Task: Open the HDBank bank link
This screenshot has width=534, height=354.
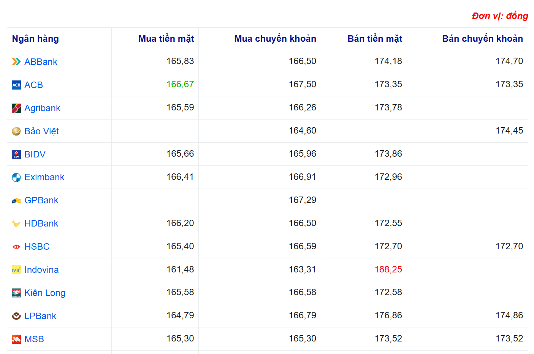Action: [41, 223]
